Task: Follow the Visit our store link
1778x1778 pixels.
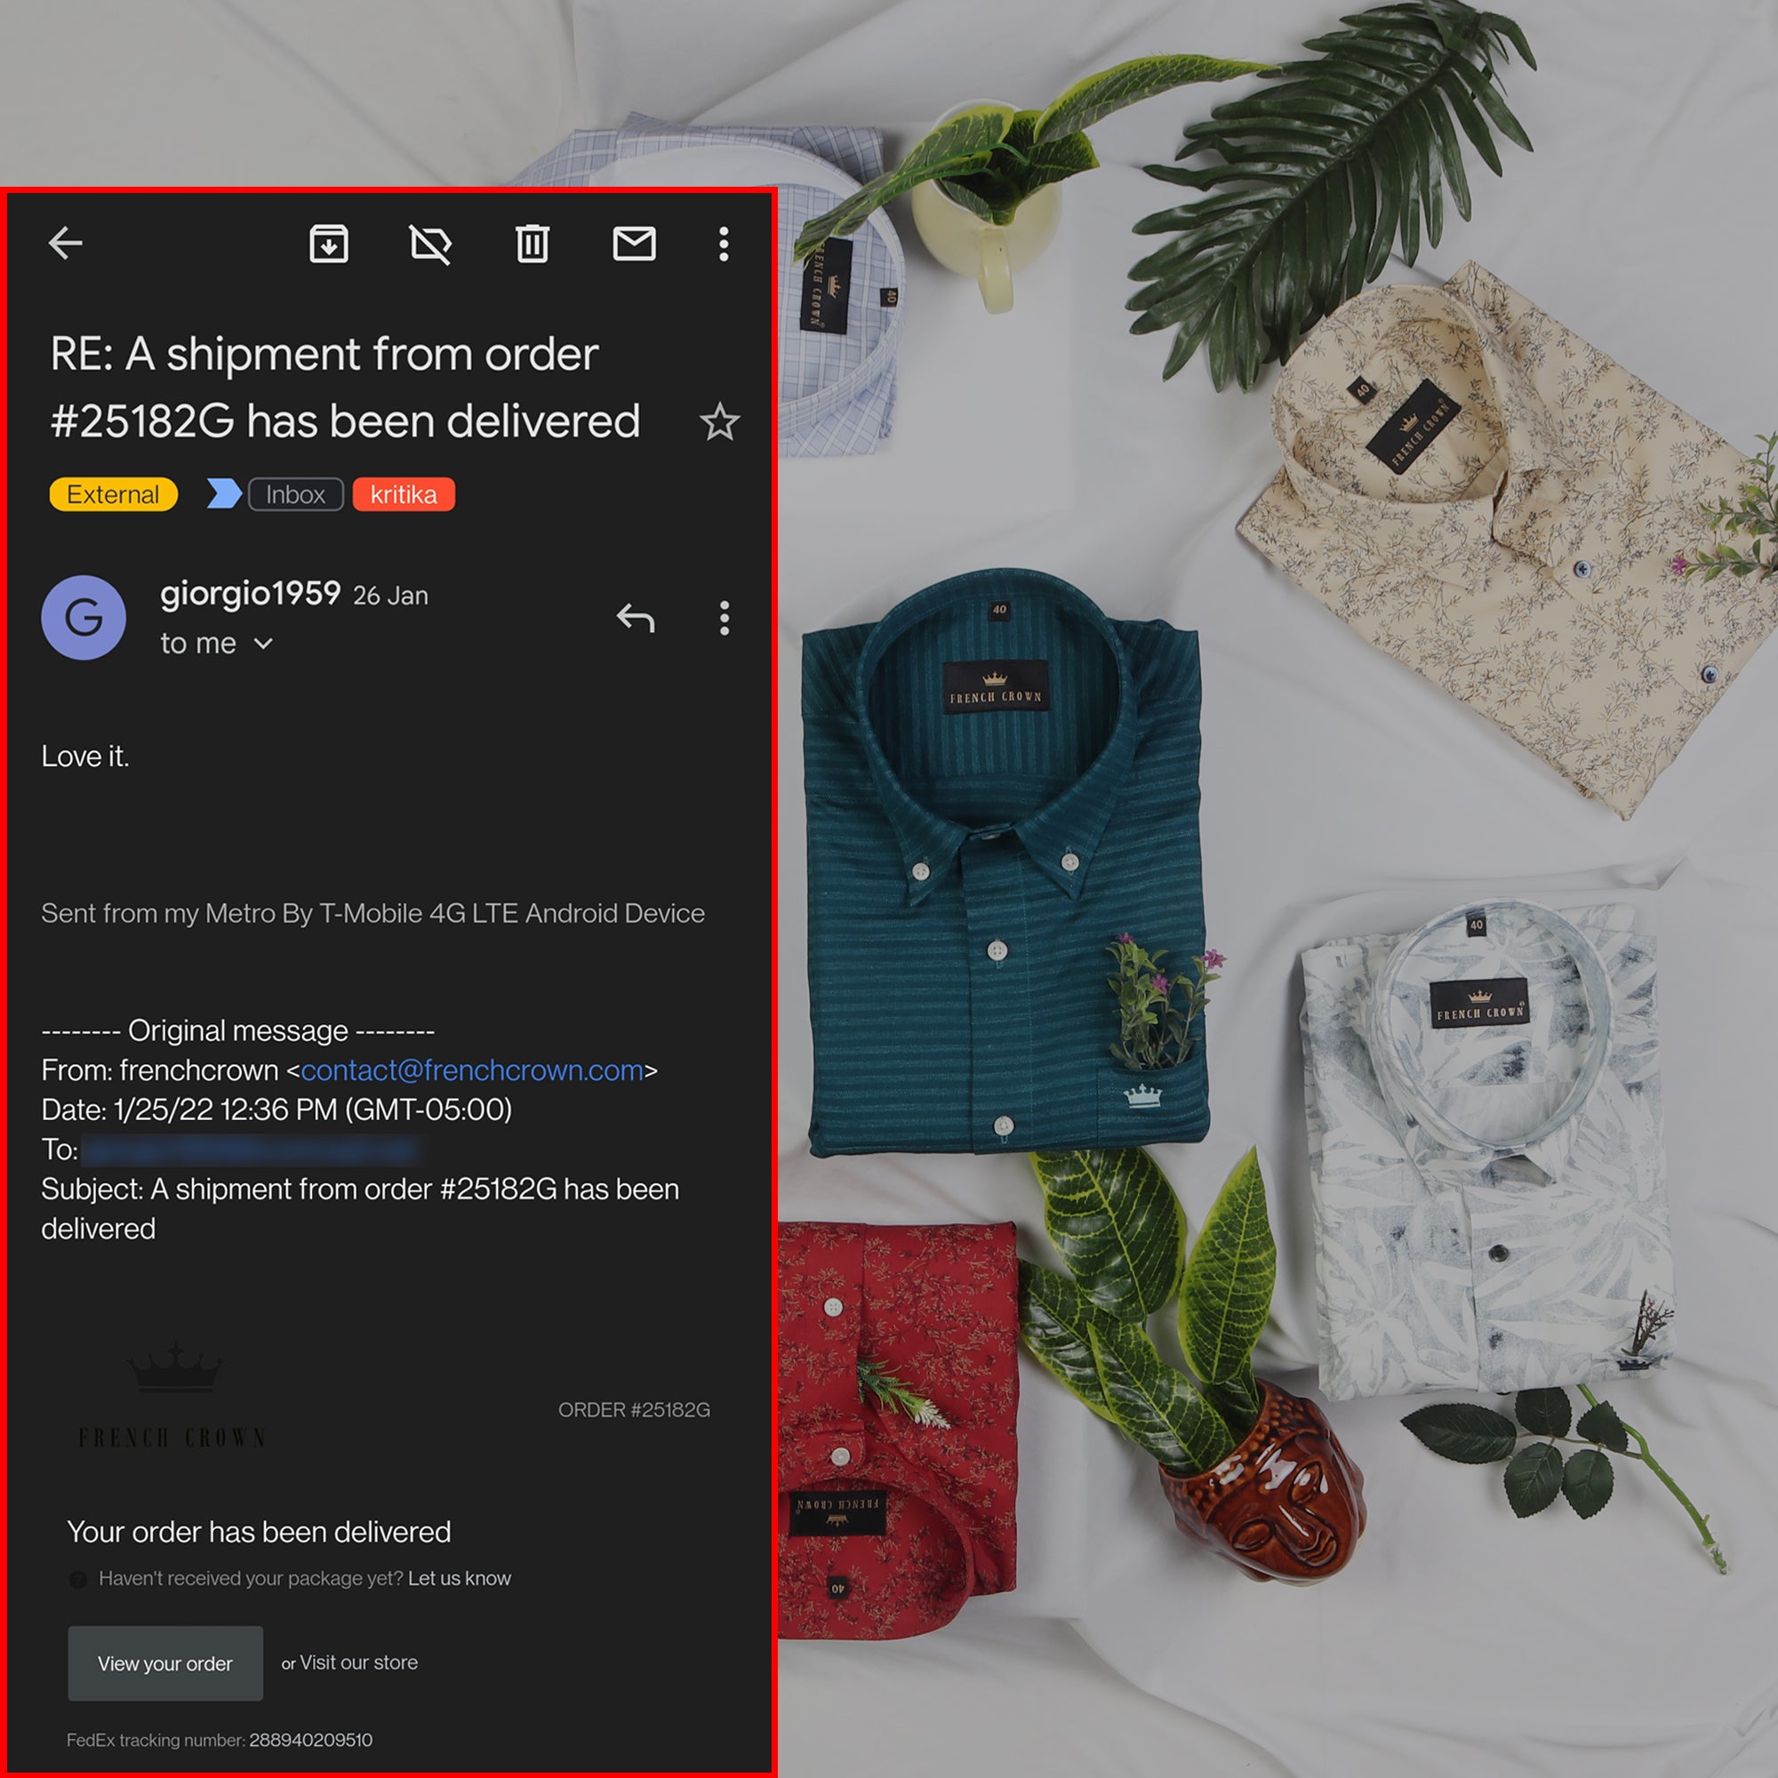Action: point(358,1662)
